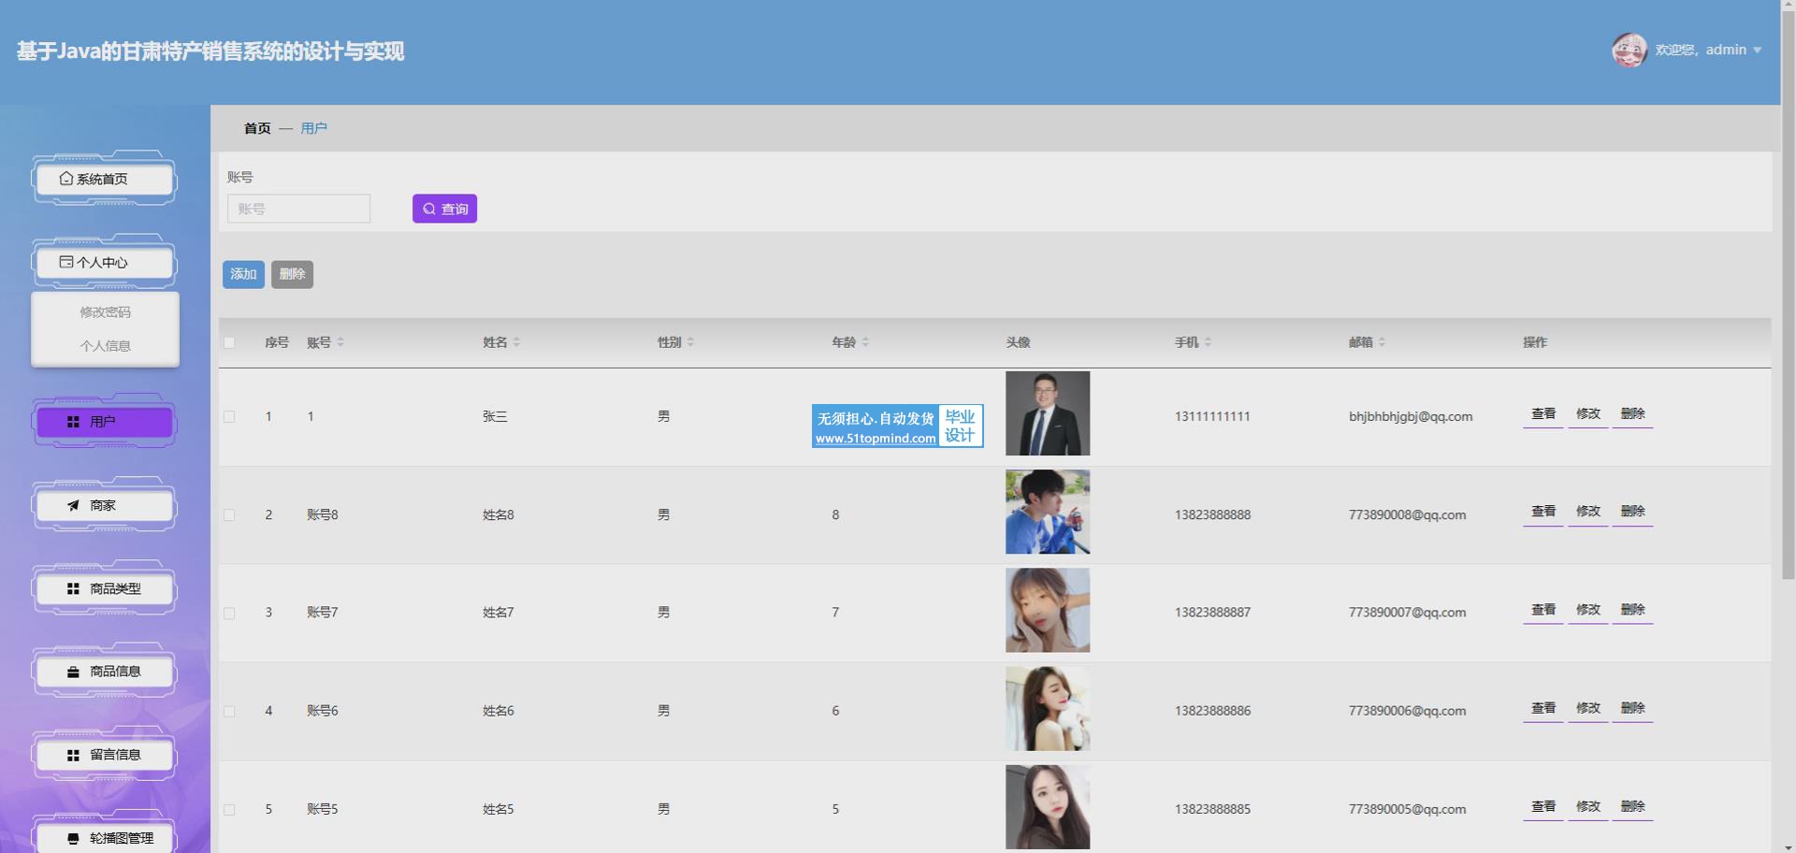The width and height of the screenshot is (1796, 853).
Task: Click the blue 添加 button
Action: pyautogui.click(x=243, y=274)
